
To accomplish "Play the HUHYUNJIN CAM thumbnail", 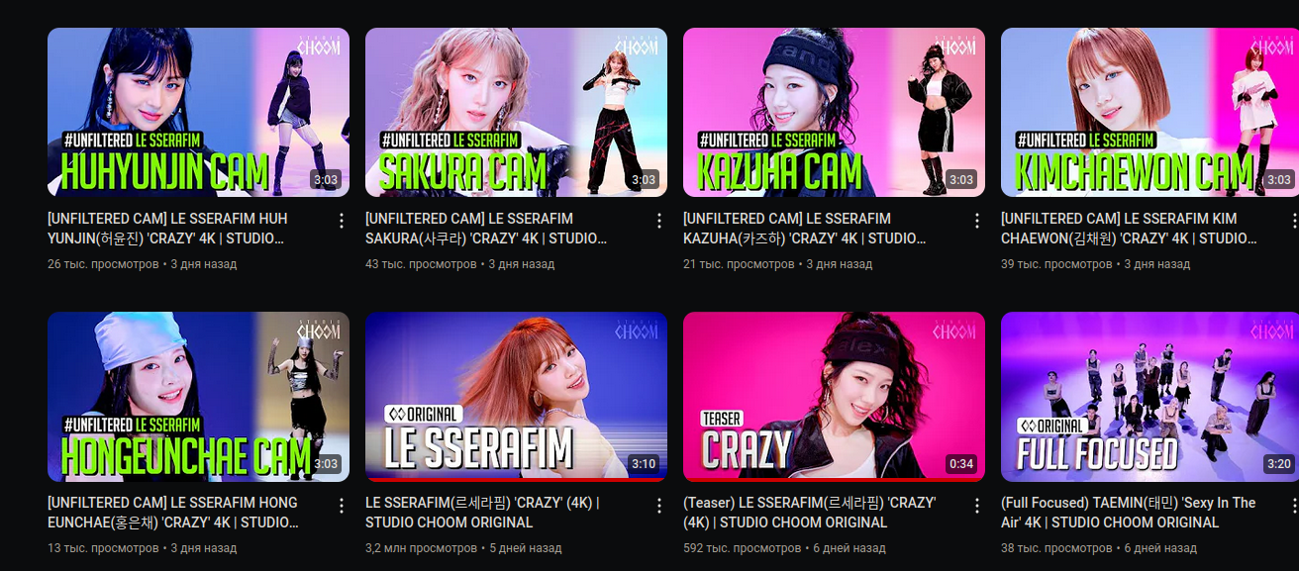I will tap(198, 112).
